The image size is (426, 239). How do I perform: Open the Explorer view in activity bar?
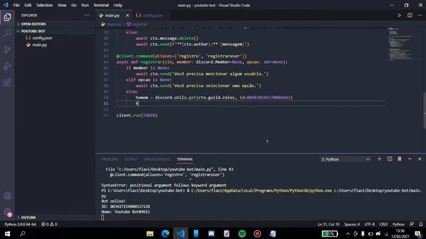7,17
